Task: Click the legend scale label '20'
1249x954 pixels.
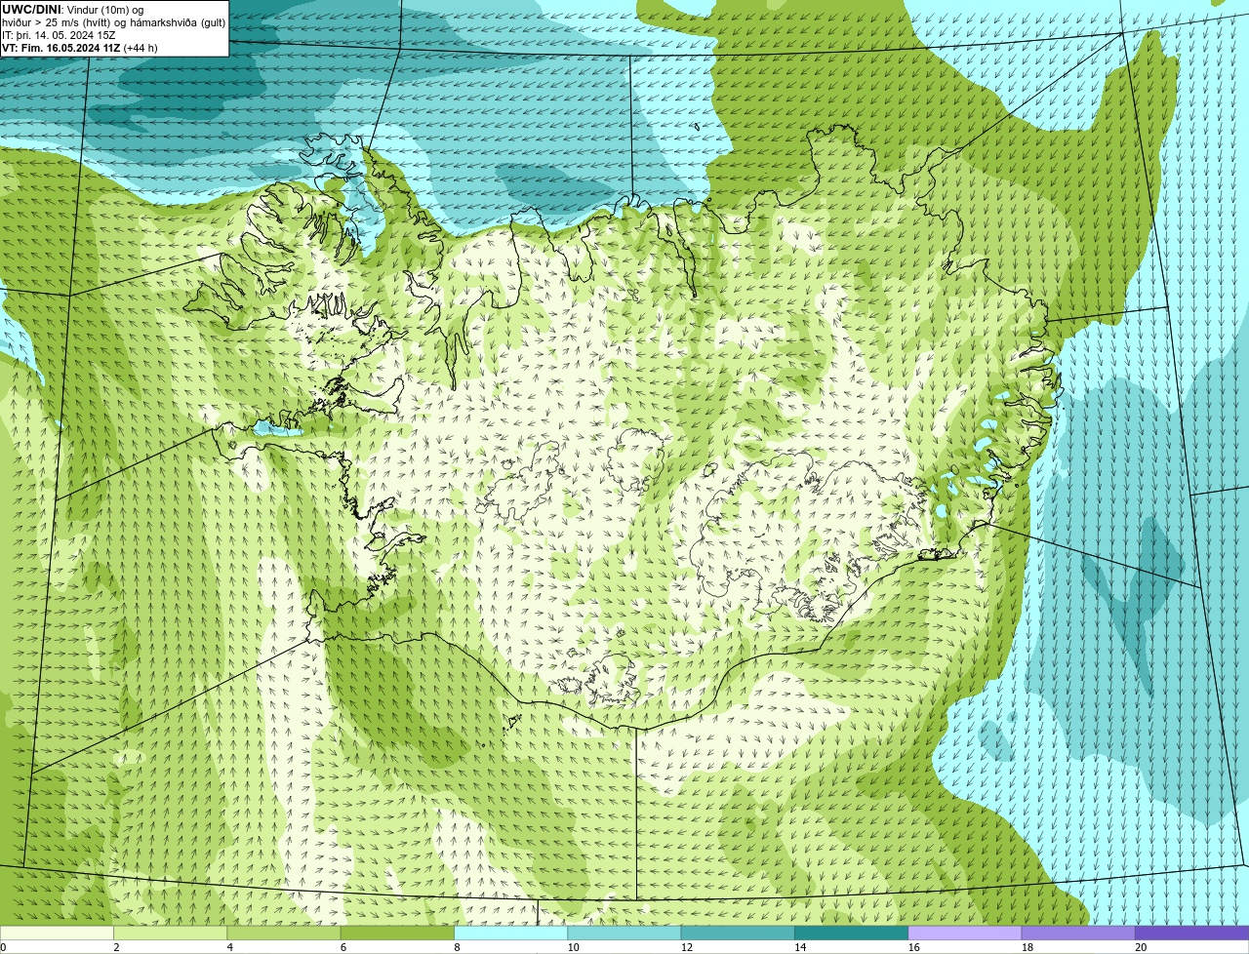Action: click(1141, 947)
